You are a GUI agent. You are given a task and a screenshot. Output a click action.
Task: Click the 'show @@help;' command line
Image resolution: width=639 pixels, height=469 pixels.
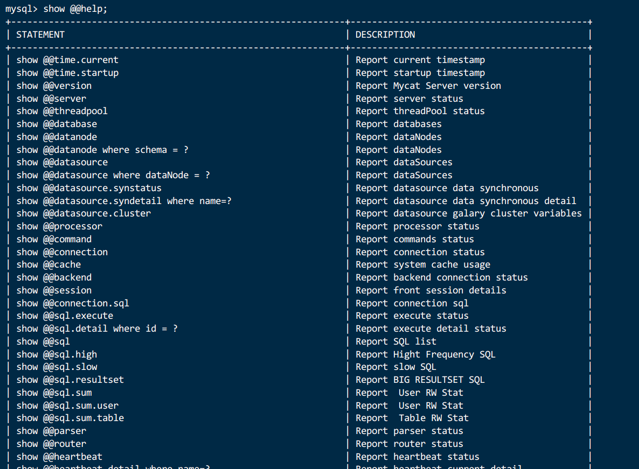click(x=56, y=9)
